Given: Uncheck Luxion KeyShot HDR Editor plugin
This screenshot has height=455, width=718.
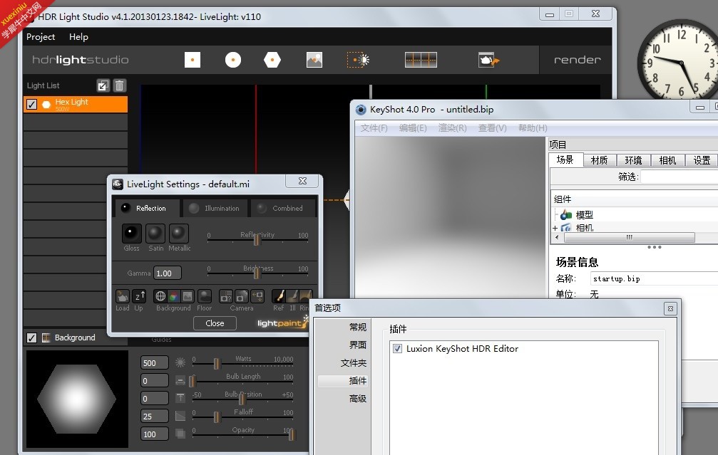Looking at the screenshot, I should click(397, 349).
